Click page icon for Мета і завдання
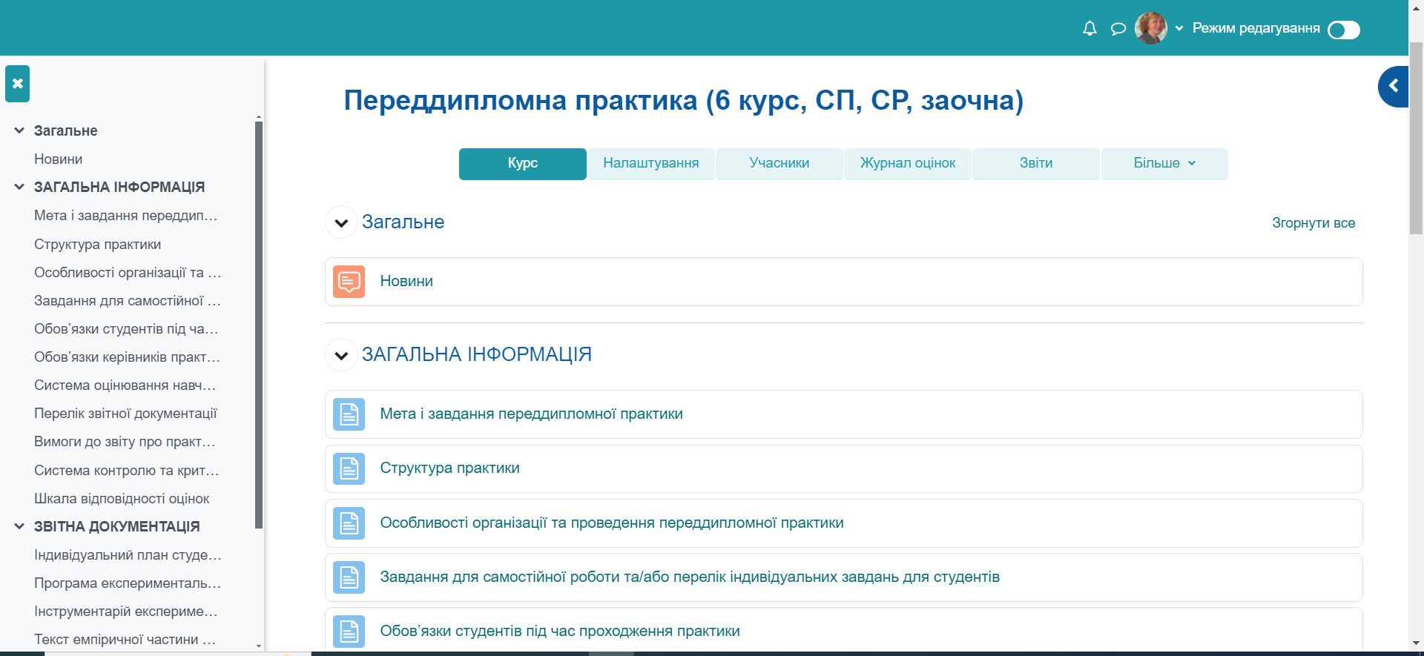 pos(349,414)
